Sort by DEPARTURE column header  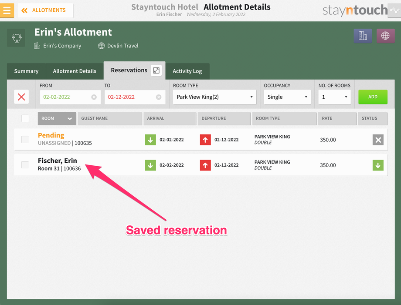click(x=224, y=119)
